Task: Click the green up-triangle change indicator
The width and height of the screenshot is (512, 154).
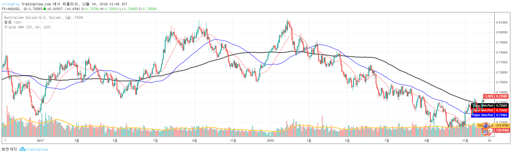Action: [x=45, y=9]
